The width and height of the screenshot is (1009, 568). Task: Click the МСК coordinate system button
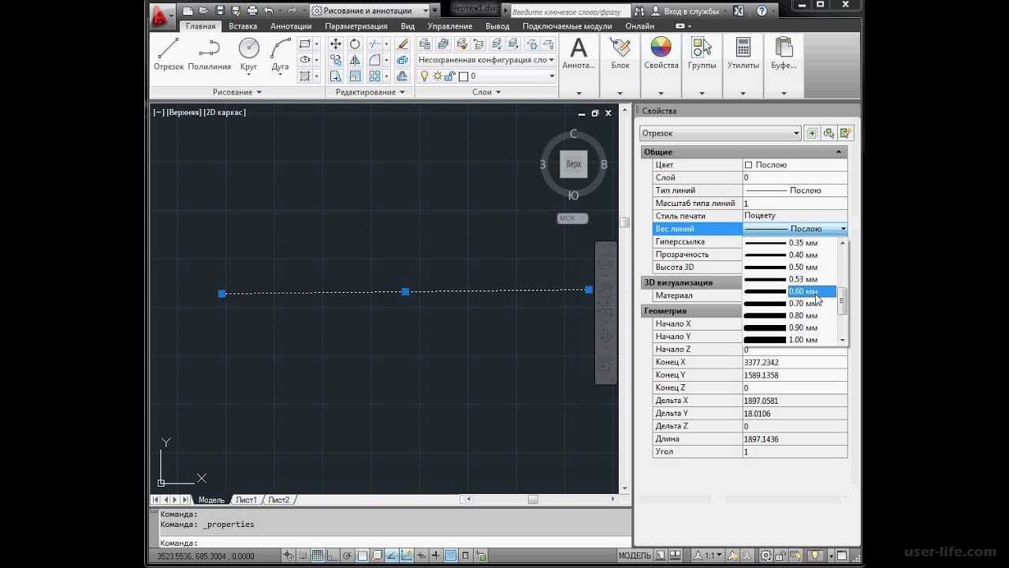(x=572, y=218)
